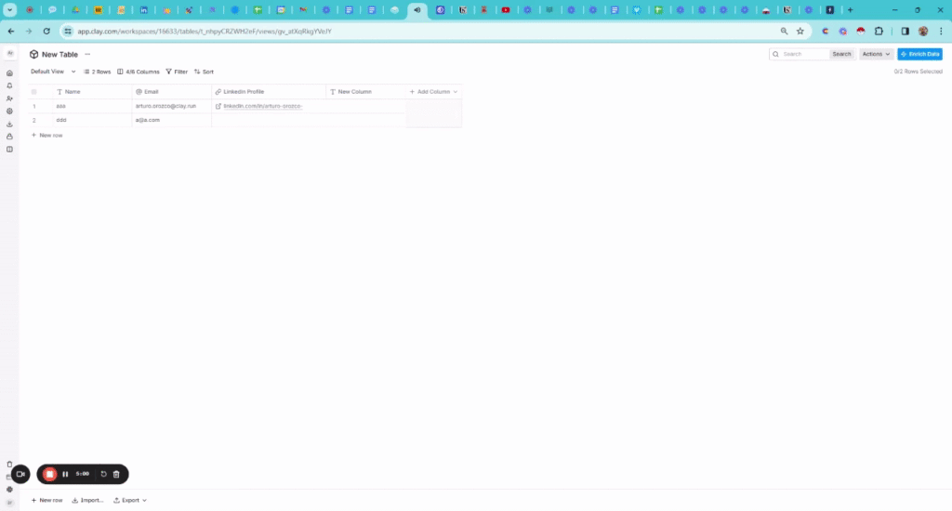The height and width of the screenshot is (511, 952).
Task: Click the Search button
Action: pyautogui.click(x=841, y=54)
